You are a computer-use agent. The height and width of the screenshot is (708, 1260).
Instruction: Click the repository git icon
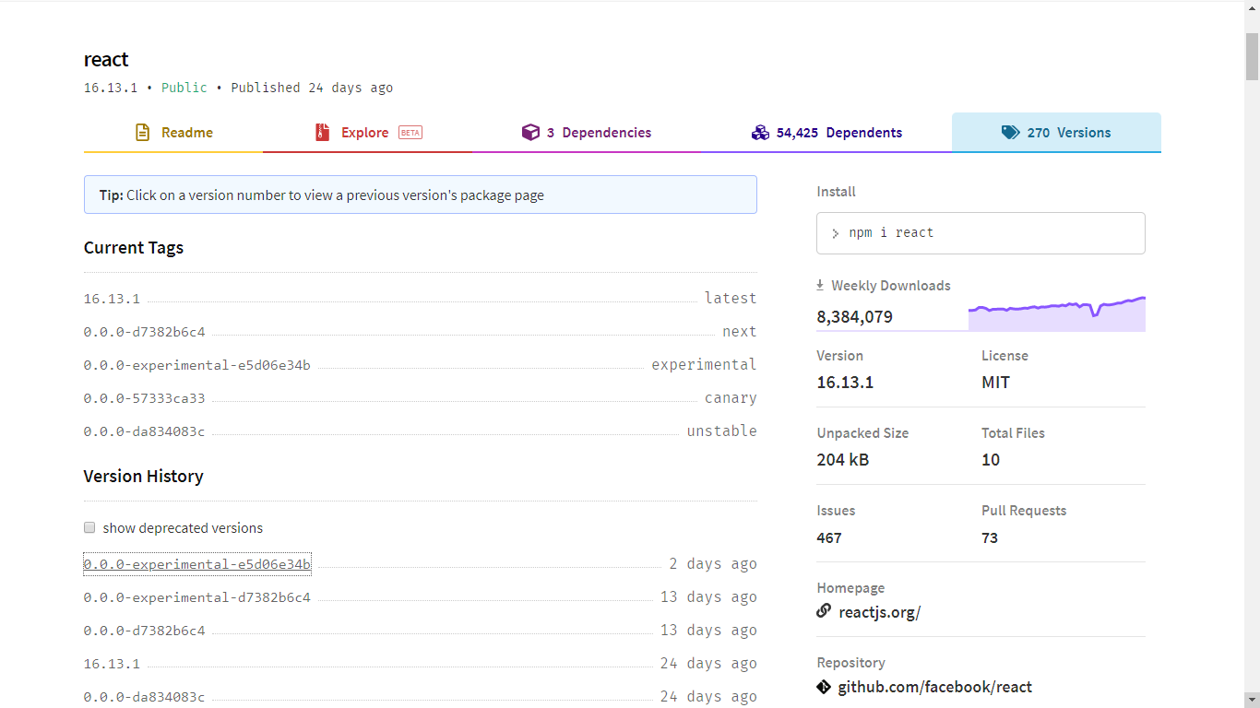pos(824,687)
